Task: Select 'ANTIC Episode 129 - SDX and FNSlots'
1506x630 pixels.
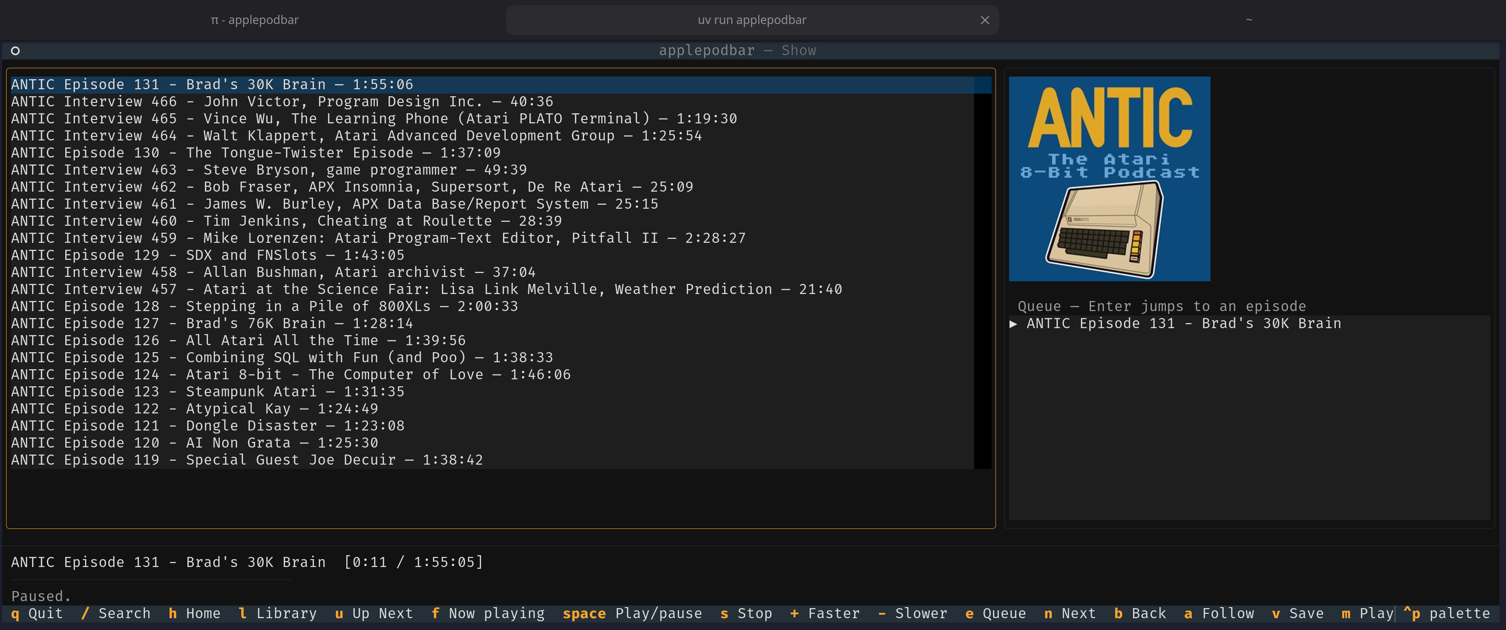Action: click(x=492, y=255)
